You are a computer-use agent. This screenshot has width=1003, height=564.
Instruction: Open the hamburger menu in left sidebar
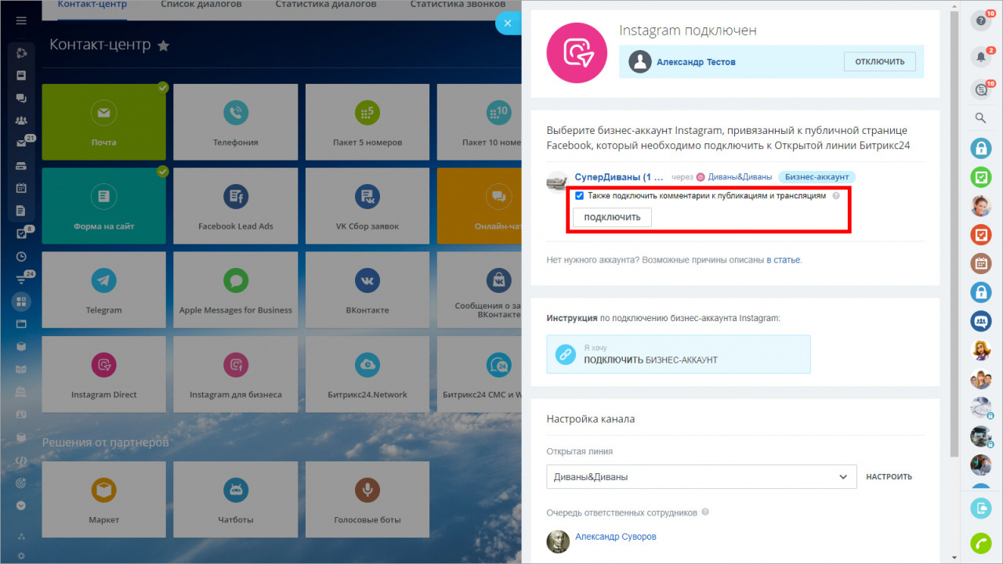[21, 20]
